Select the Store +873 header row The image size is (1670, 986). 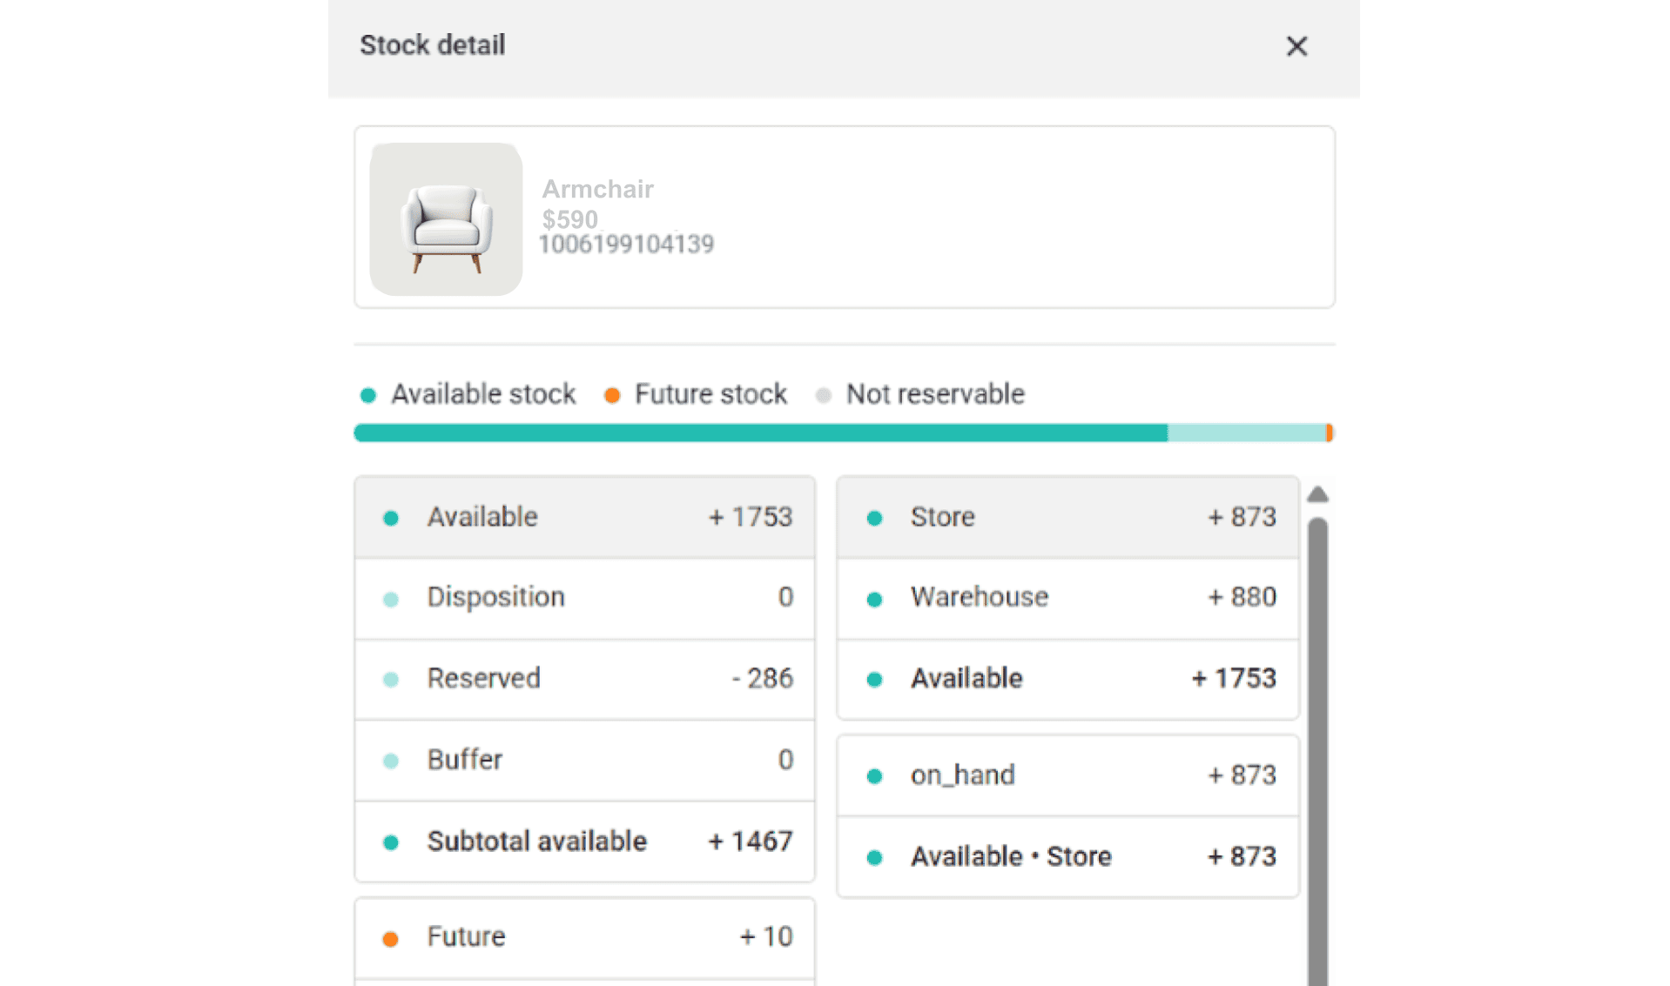click(1067, 517)
